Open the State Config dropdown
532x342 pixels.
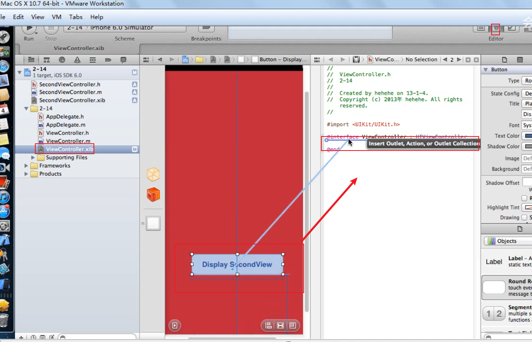click(526, 94)
